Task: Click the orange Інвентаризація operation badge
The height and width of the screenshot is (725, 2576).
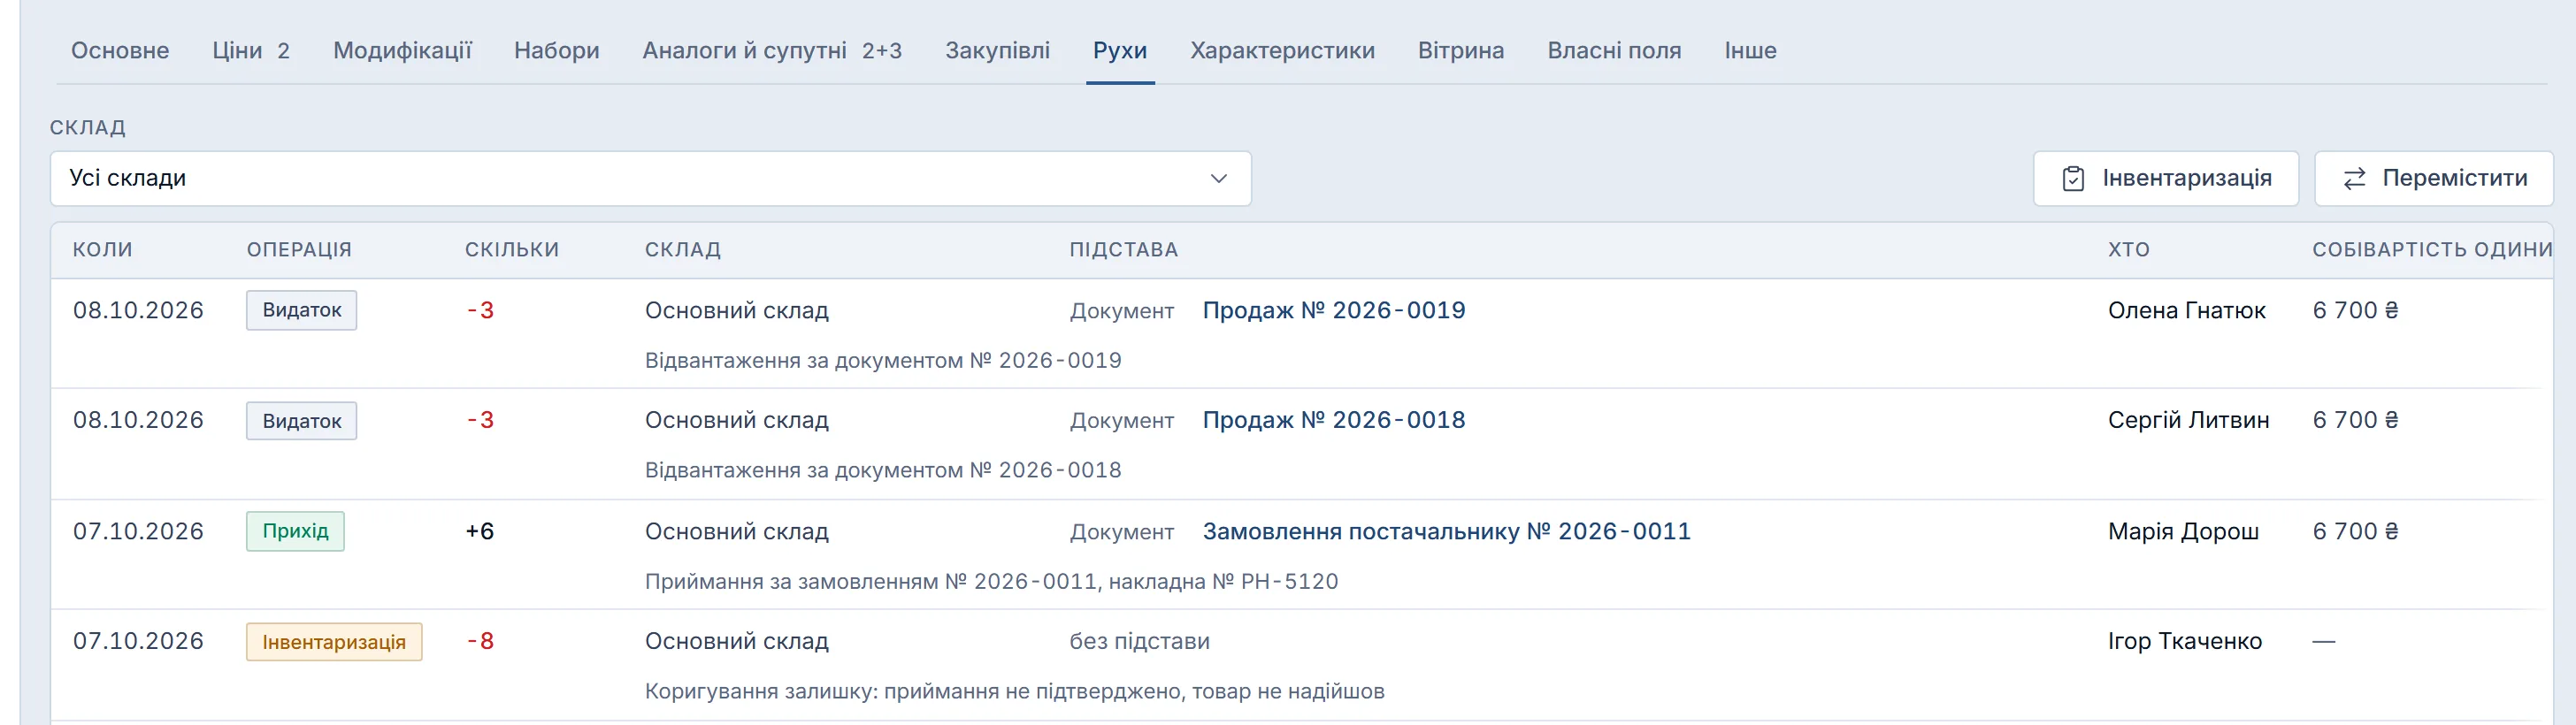Action: (x=334, y=642)
